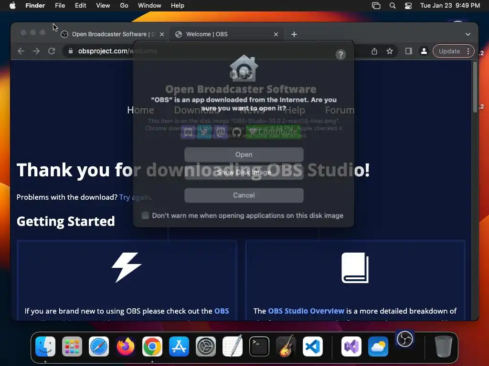Open GarageBand from the Dock
This screenshot has width=489, height=366.
pos(286,346)
